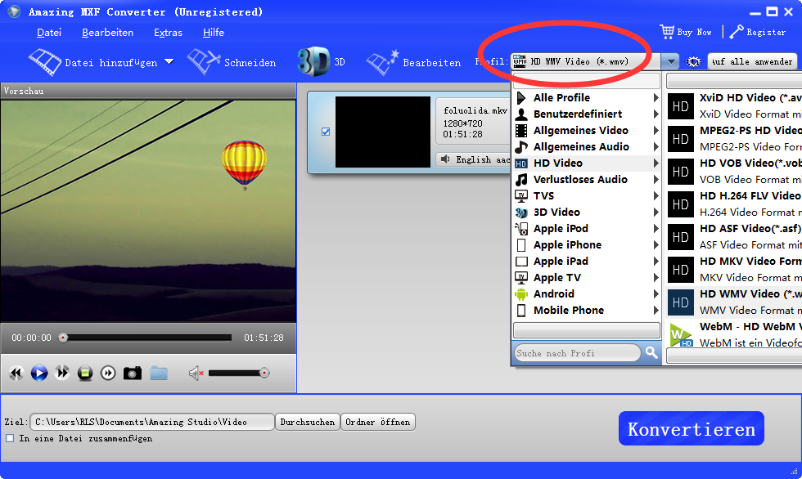Click the profile search magnifier icon
This screenshot has width=802, height=479.
point(651,352)
